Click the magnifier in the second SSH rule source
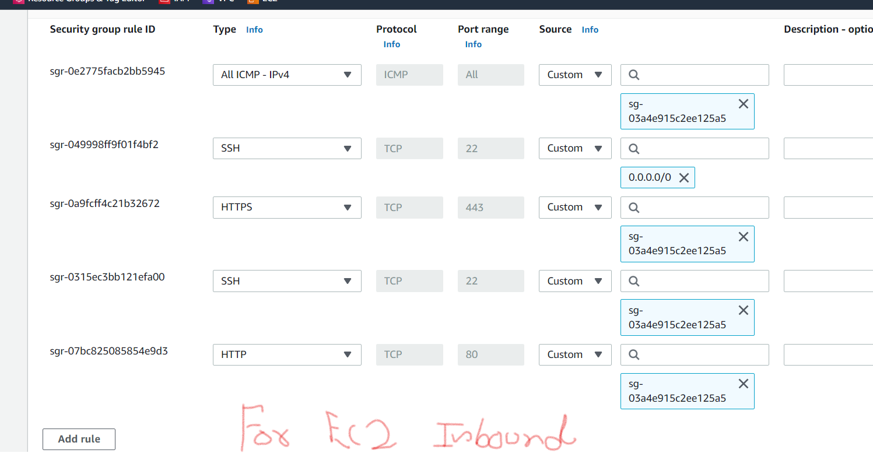The image size is (873, 453). 634,281
